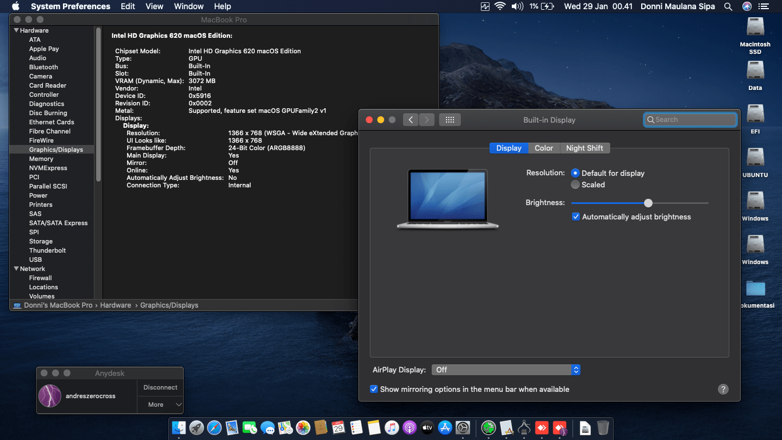The height and width of the screenshot is (440, 782).
Task: Toggle Show mirroring options checkbox
Action: (x=374, y=389)
